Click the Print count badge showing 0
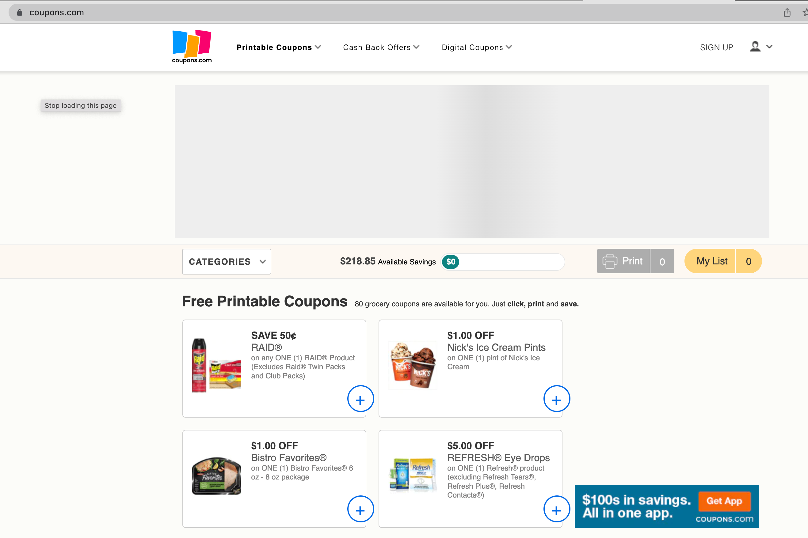 (662, 261)
